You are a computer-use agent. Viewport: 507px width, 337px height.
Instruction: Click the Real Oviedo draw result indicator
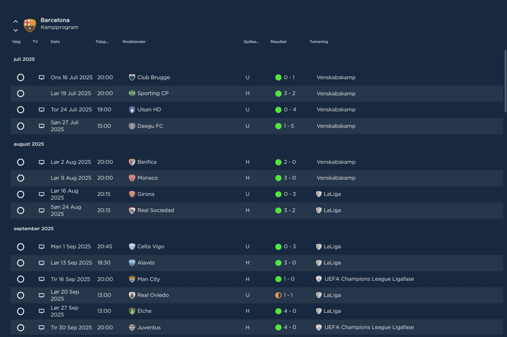click(278, 295)
